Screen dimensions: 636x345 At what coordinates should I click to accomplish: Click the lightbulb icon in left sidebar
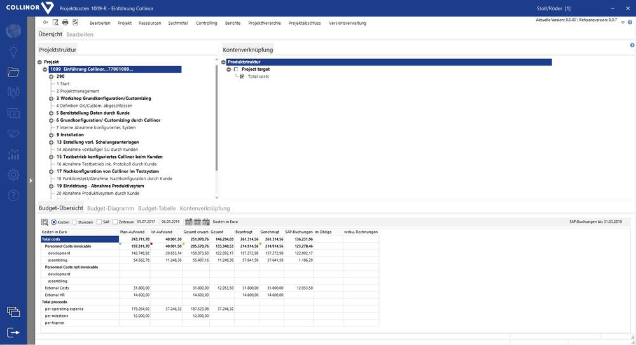pyautogui.click(x=13, y=52)
